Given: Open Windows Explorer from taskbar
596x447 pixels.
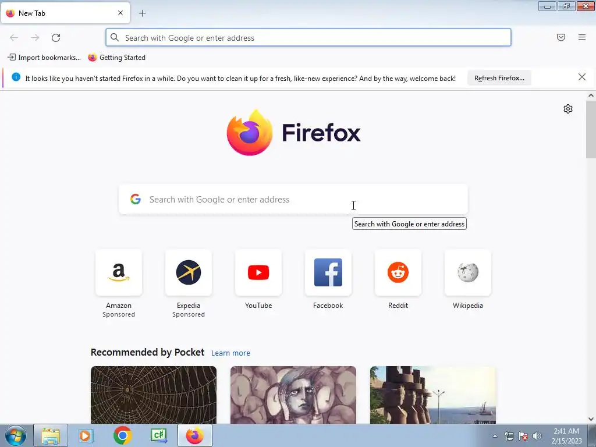Looking at the screenshot, I should (x=51, y=435).
